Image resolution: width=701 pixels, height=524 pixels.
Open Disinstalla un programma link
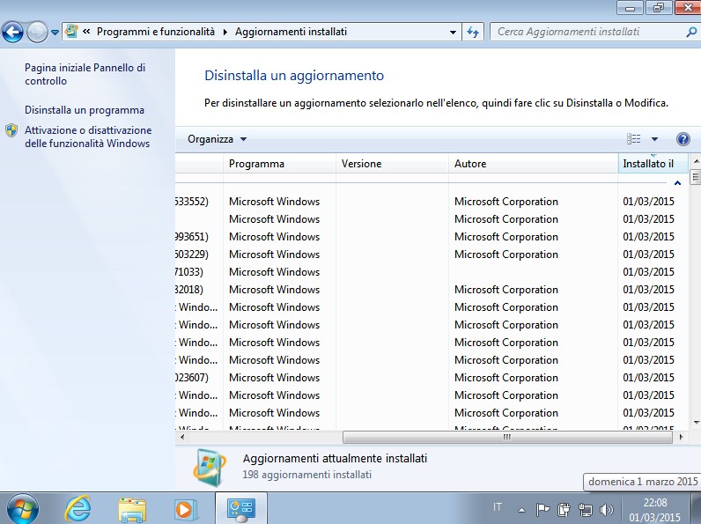[x=85, y=110]
